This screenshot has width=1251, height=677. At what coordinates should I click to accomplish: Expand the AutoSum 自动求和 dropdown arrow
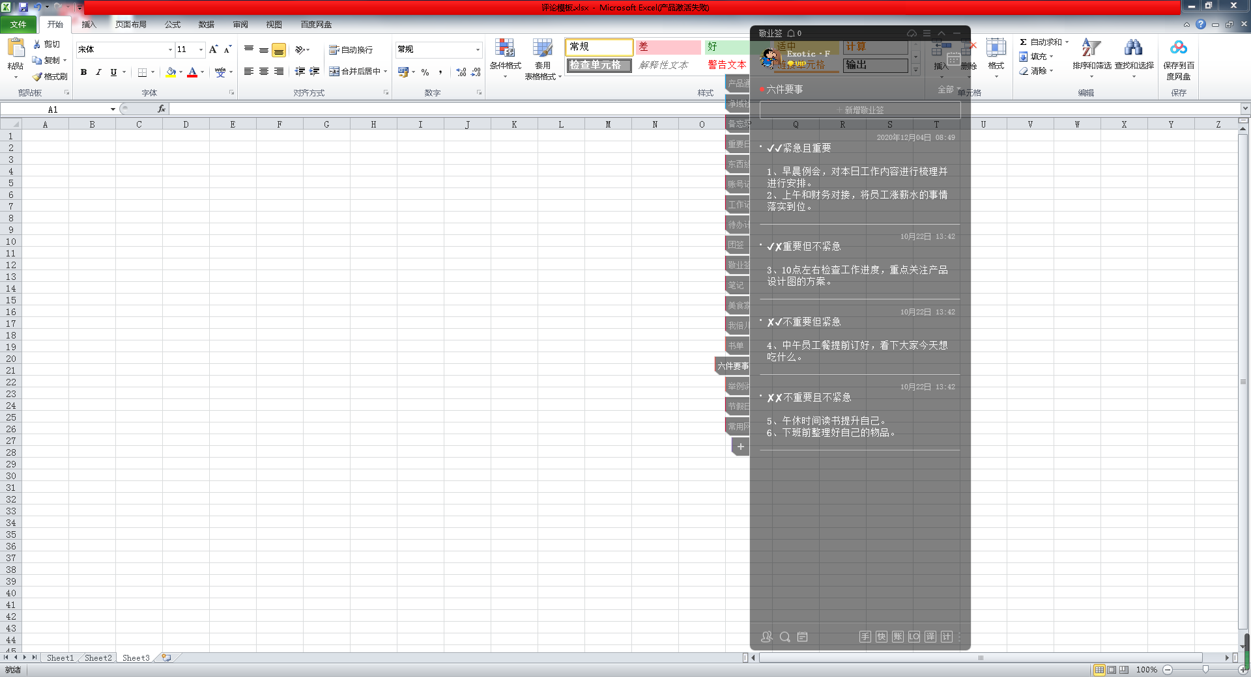(x=1067, y=42)
